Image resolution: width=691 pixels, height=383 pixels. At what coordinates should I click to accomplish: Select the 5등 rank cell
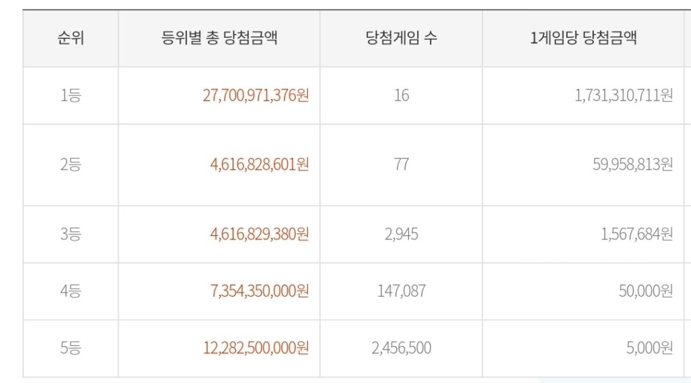click(x=70, y=349)
